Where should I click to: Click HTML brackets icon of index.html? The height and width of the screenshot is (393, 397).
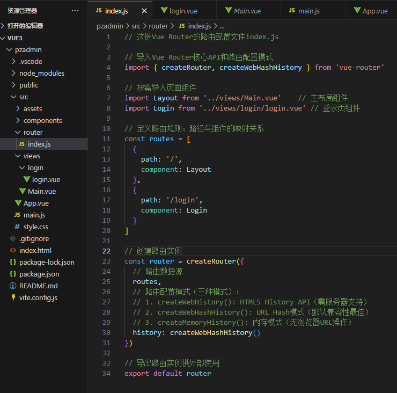pyautogui.click(x=13, y=250)
